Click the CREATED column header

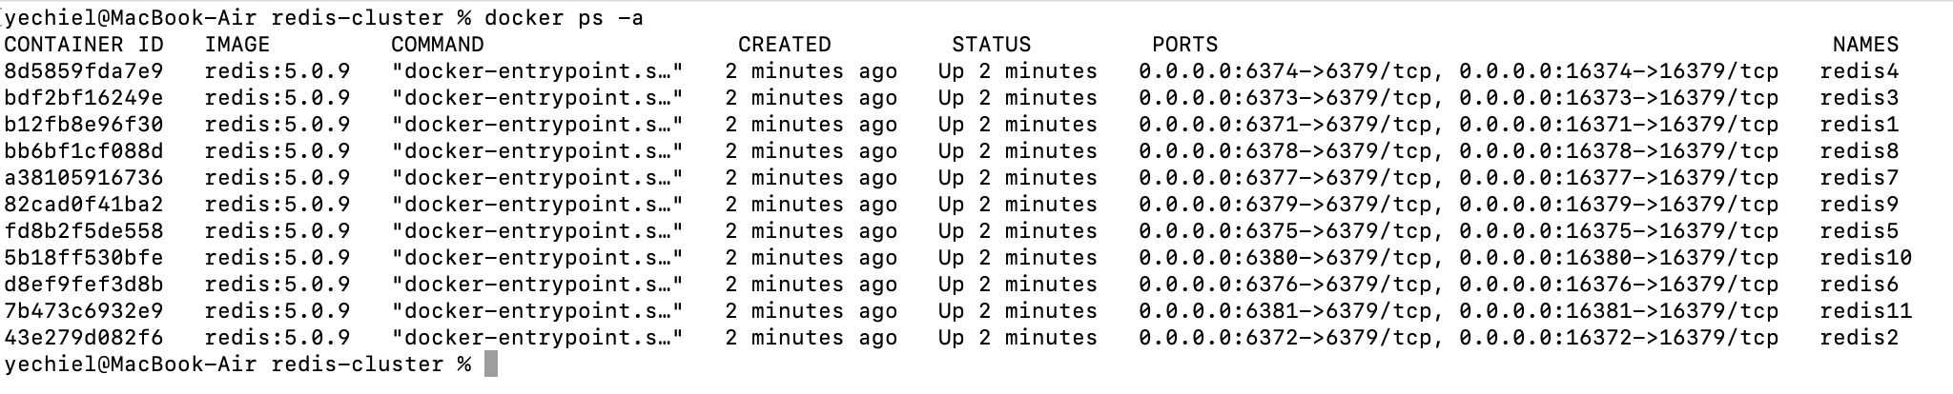[785, 45]
